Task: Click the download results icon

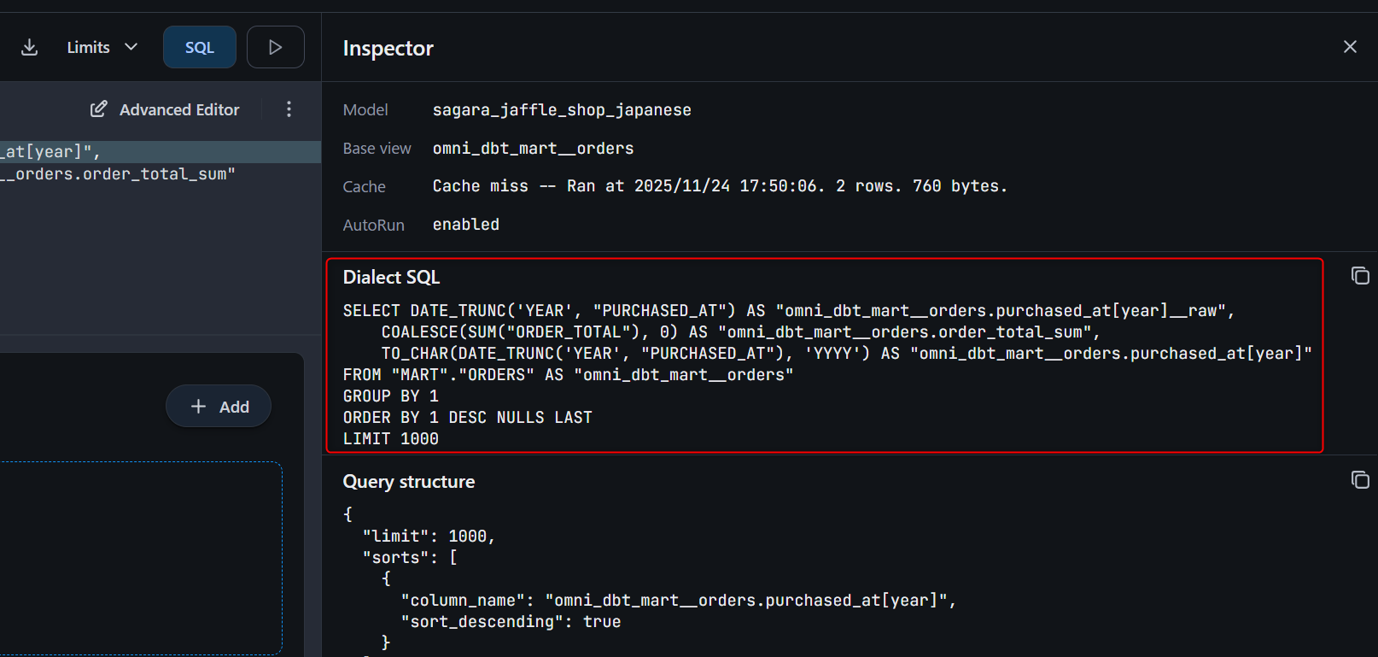Action: click(30, 47)
